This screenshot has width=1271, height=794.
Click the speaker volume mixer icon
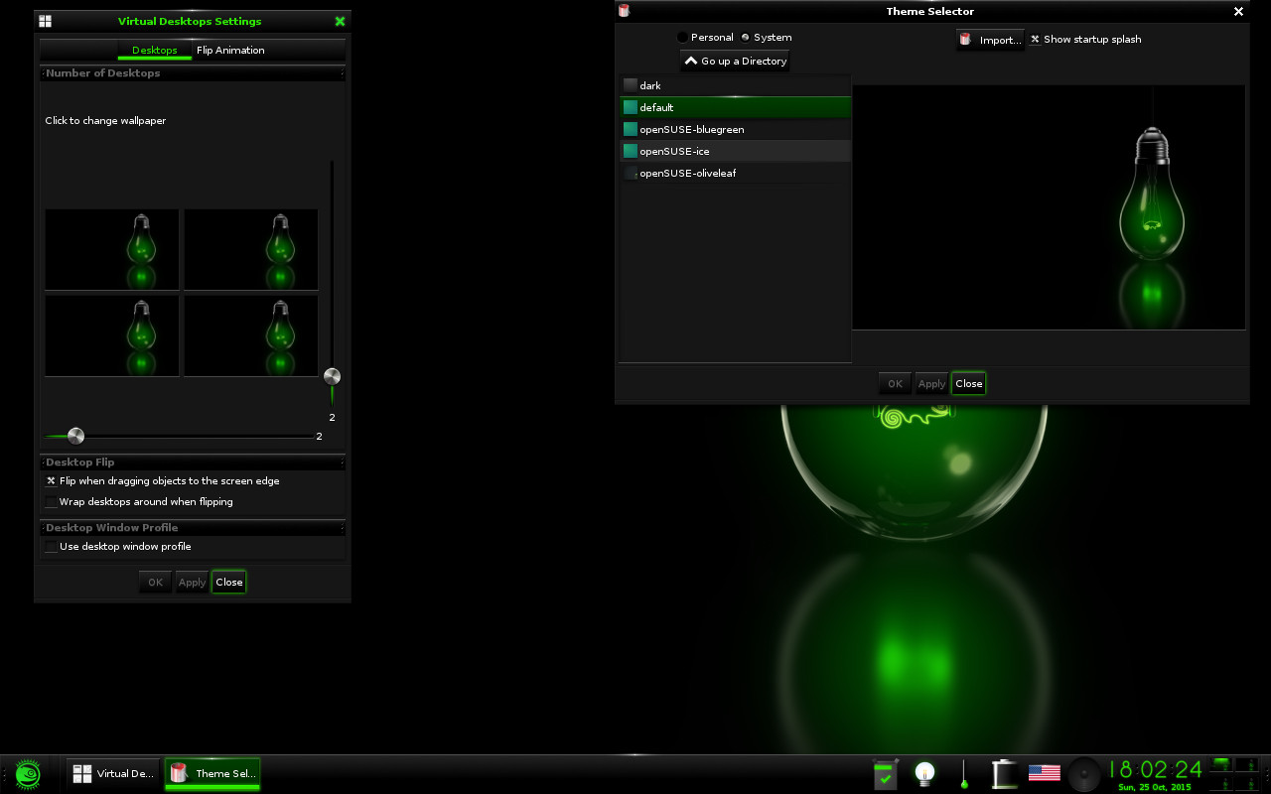click(x=1083, y=773)
